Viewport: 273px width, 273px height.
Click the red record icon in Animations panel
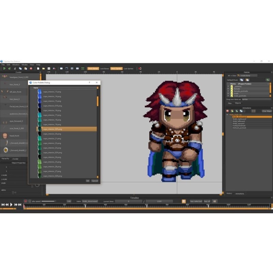tap(228, 111)
